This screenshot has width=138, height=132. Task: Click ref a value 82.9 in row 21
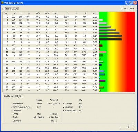click(47, 84)
